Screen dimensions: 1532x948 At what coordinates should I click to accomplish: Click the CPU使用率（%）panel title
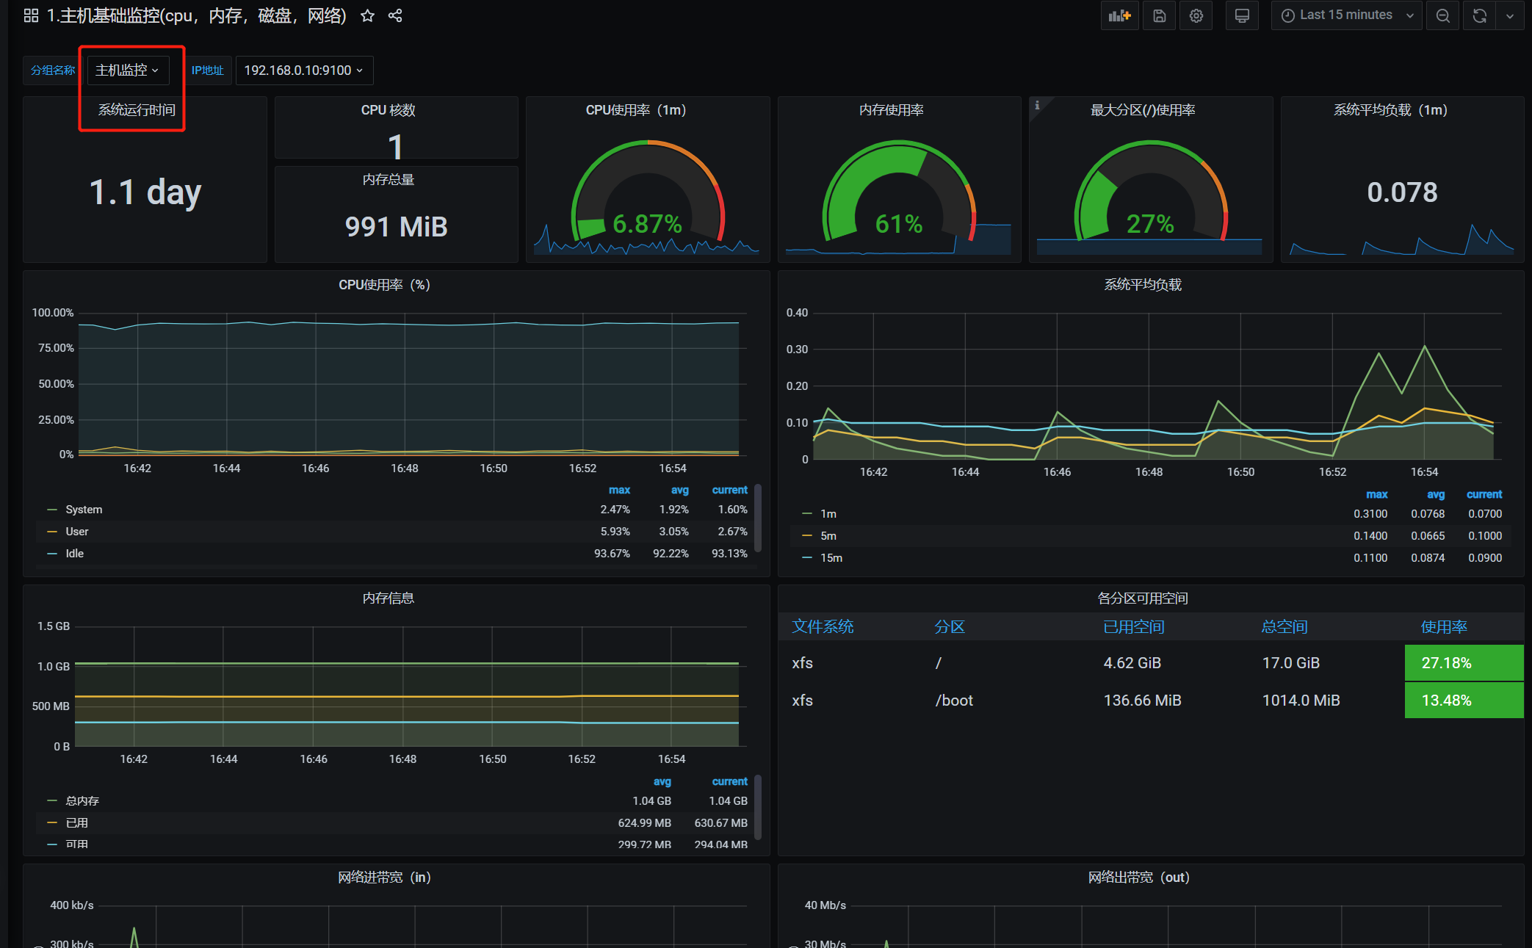(x=384, y=285)
